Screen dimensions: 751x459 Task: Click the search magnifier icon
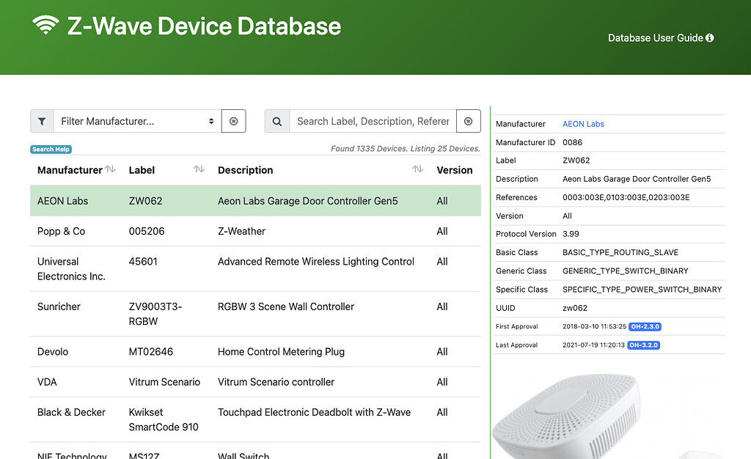(277, 121)
